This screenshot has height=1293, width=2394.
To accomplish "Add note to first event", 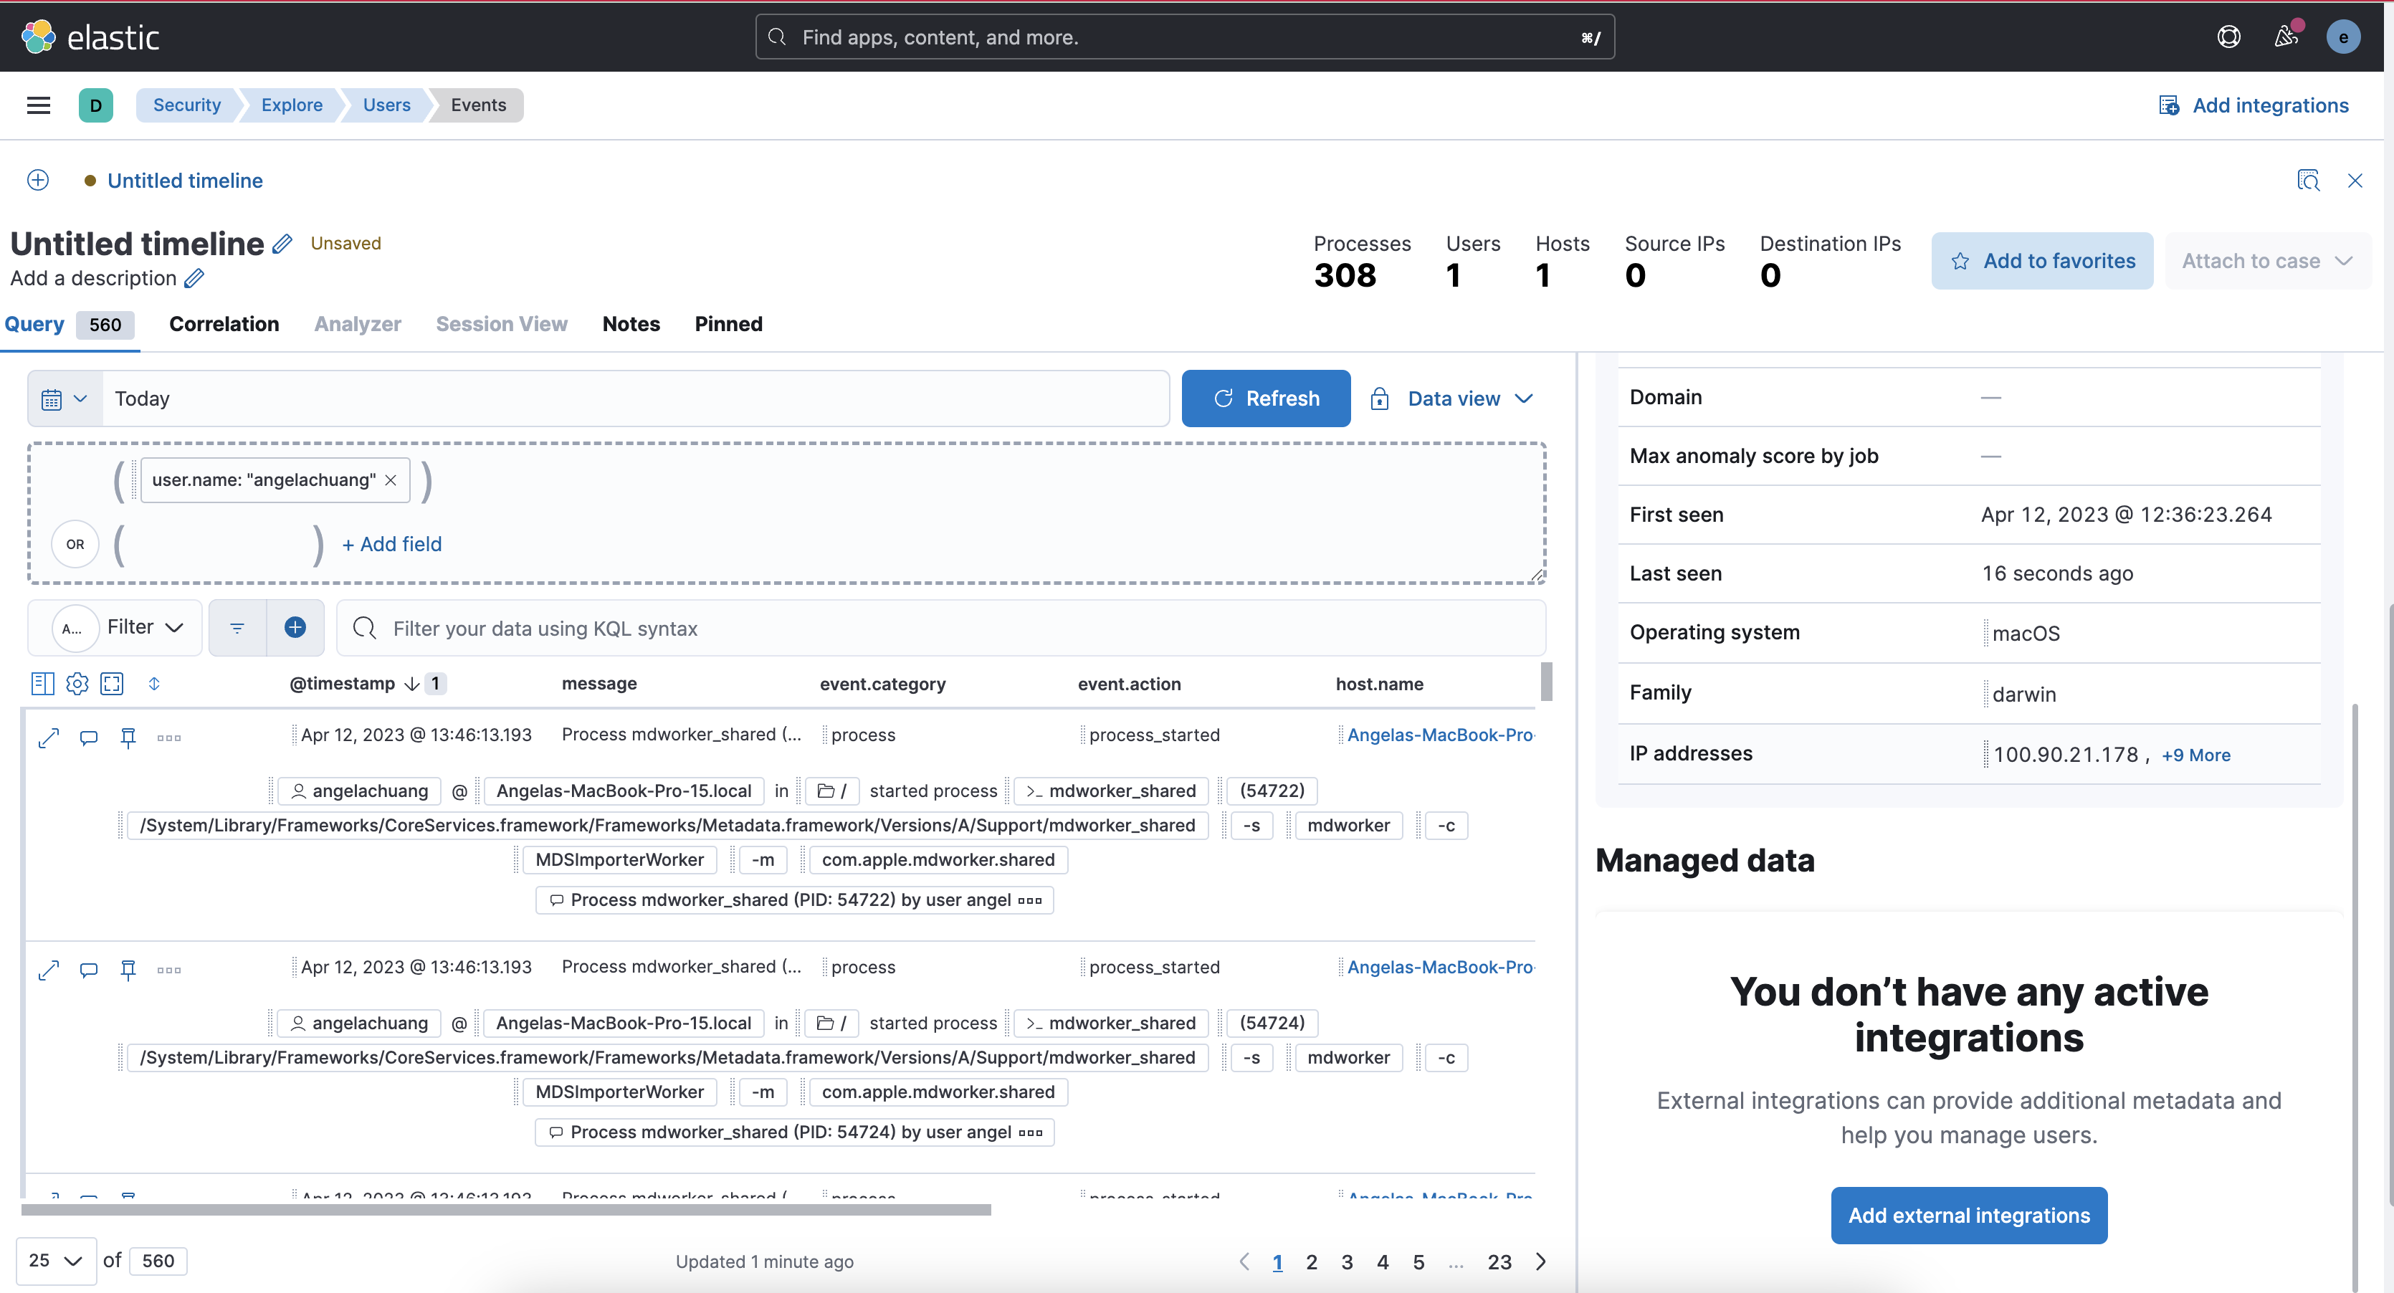I will (88, 737).
